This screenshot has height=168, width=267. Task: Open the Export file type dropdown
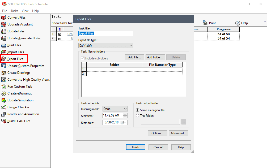(x=105, y=46)
